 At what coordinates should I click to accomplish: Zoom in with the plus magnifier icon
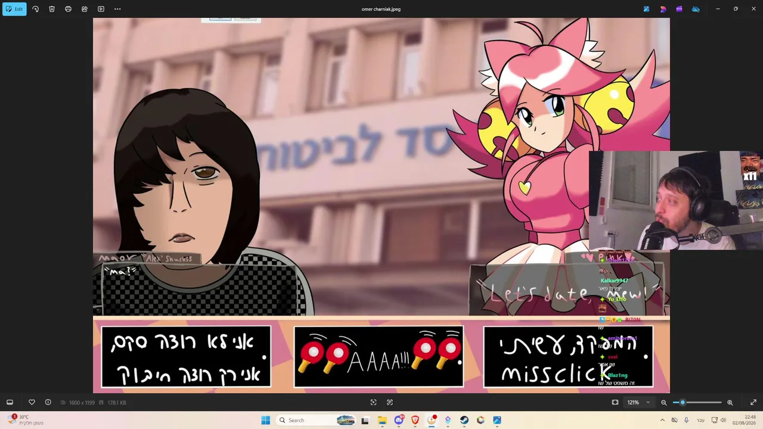(730, 402)
